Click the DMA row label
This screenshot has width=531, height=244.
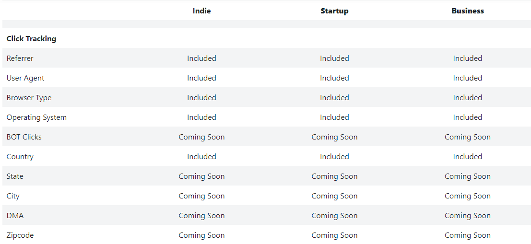pos(15,215)
